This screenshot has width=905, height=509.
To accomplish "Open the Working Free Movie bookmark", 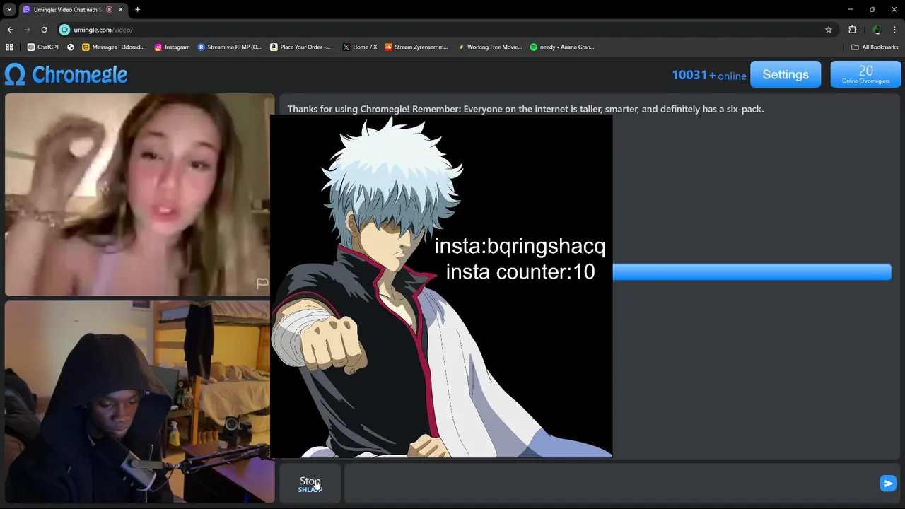I will [491, 47].
